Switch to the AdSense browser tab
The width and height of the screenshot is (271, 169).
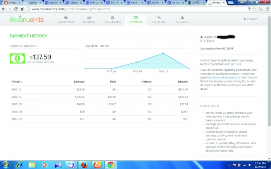tap(73, 3)
